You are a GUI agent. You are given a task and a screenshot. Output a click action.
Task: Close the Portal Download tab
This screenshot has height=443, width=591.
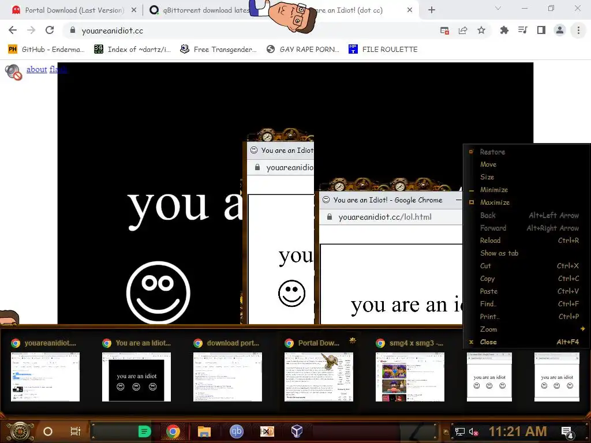[x=134, y=10]
